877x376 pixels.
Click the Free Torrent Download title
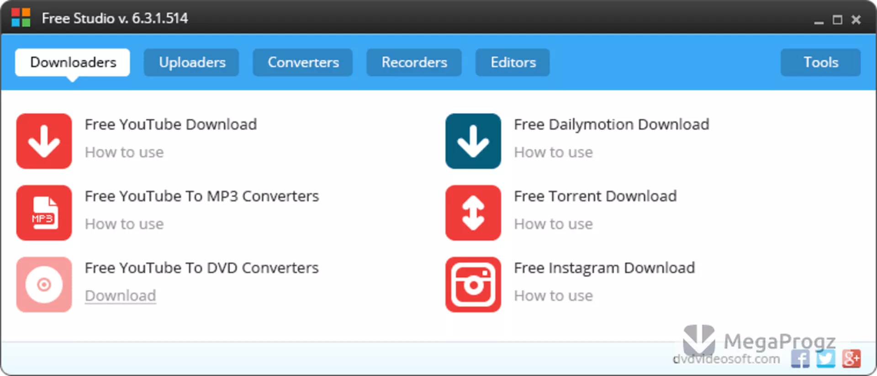click(x=595, y=196)
